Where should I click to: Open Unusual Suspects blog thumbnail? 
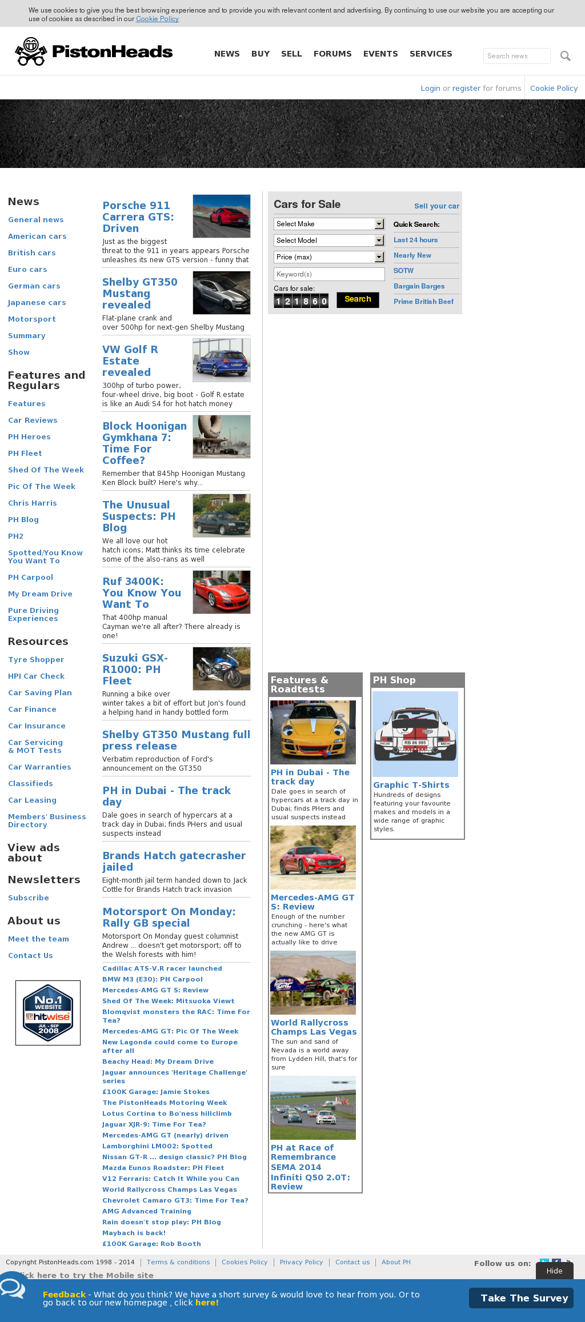222,515
